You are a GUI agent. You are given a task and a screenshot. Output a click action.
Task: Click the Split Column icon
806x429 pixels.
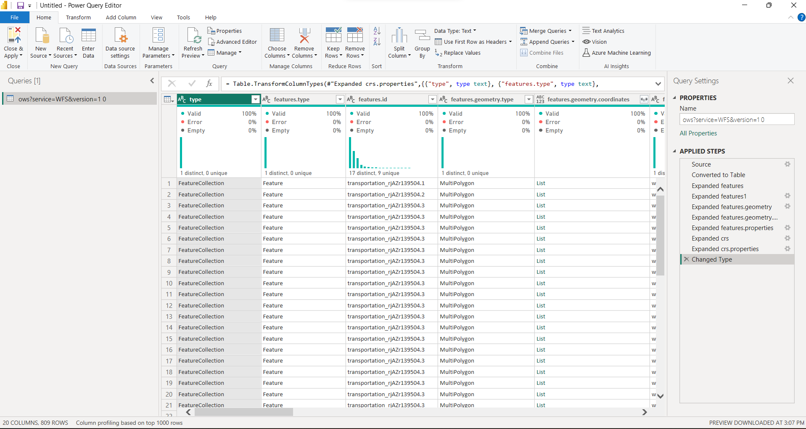pos(399,35)
